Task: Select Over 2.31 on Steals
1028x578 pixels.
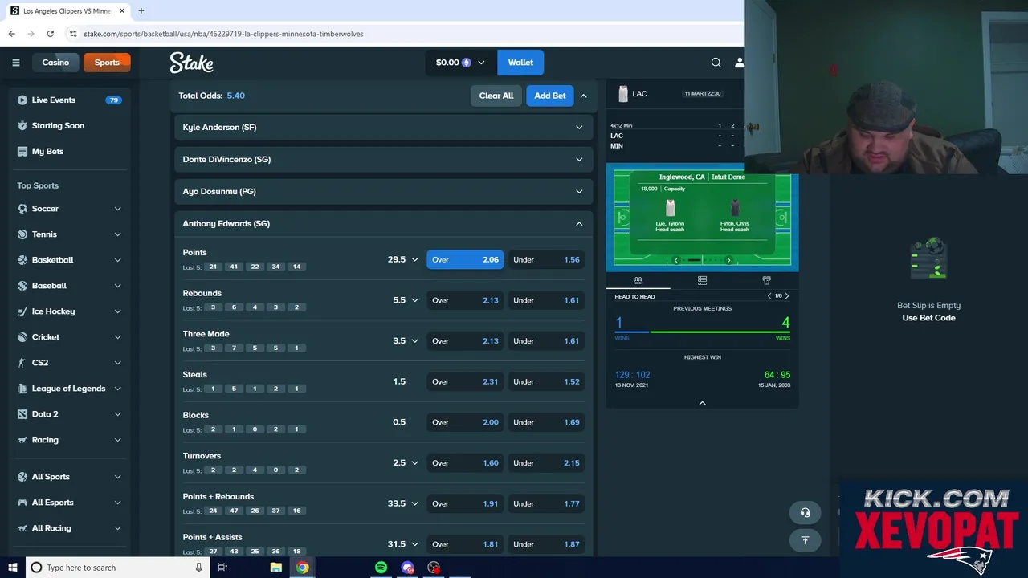Action: (465, 381)
